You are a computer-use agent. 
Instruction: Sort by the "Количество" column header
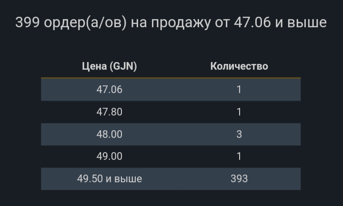pyautogui.click(x=239, y=66)
